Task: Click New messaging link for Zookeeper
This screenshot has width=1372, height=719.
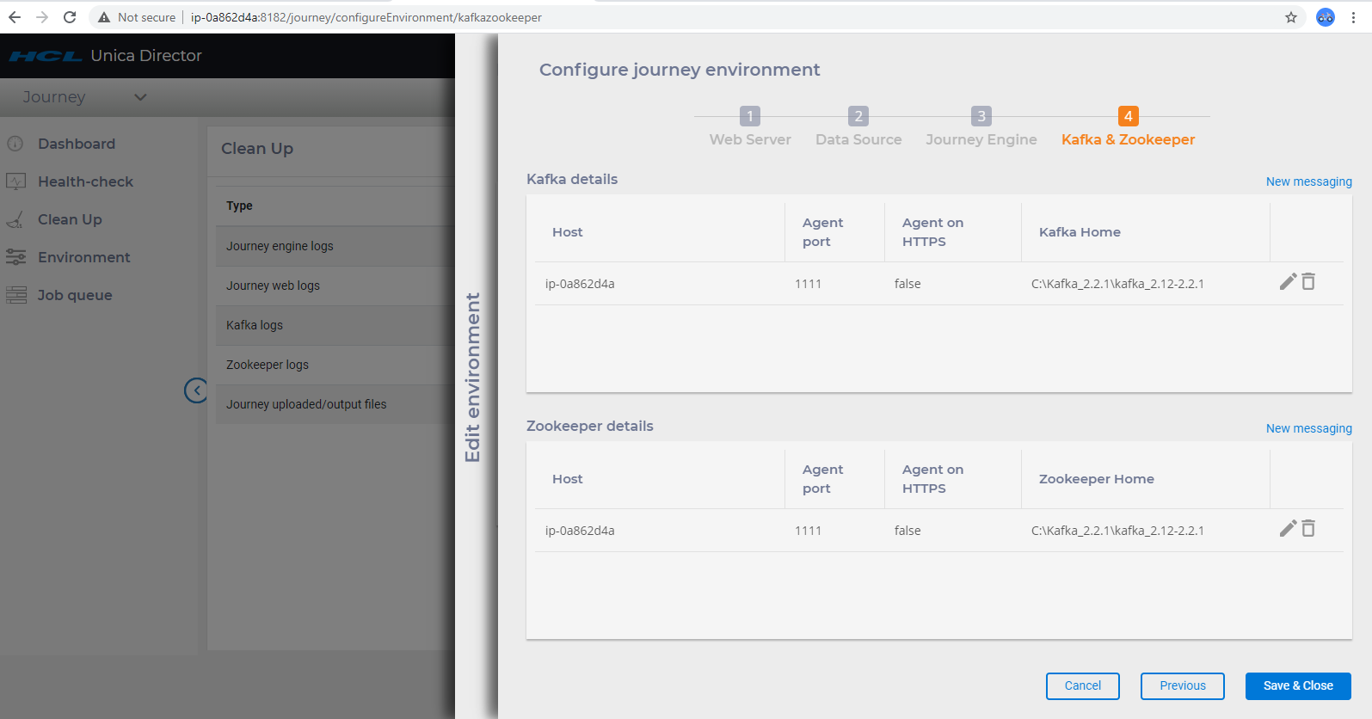Action: tap(1308, 428)
